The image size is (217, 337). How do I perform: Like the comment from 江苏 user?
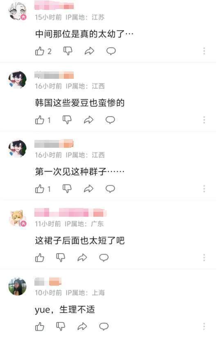40,51
